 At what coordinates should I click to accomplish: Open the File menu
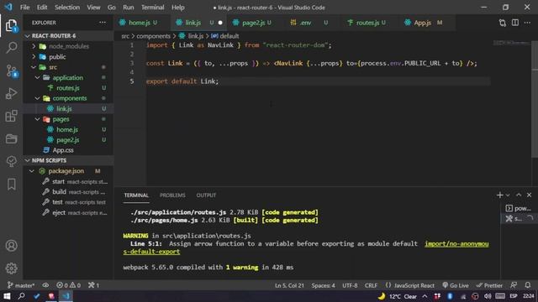point(24,8)
